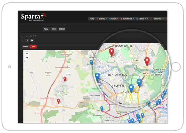Select blue pin over Old Aberdeen label

coord(131,89)
